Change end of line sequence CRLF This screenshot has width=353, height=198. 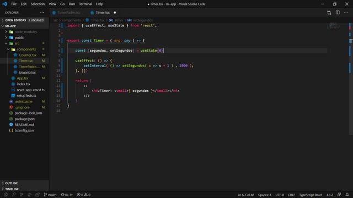click(291, 195)
